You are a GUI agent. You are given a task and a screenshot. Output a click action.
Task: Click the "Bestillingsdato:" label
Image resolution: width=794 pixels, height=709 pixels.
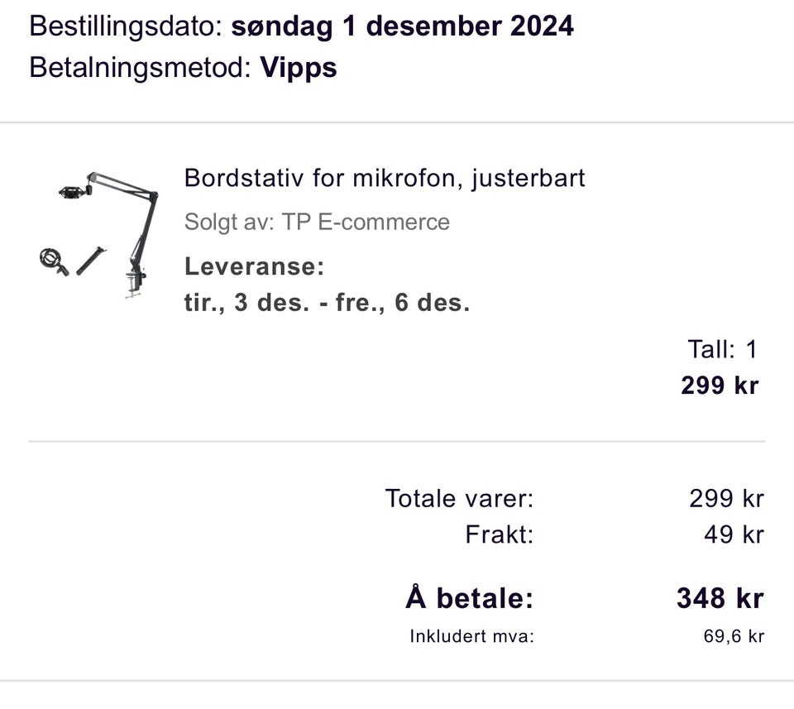coord(126,26)
